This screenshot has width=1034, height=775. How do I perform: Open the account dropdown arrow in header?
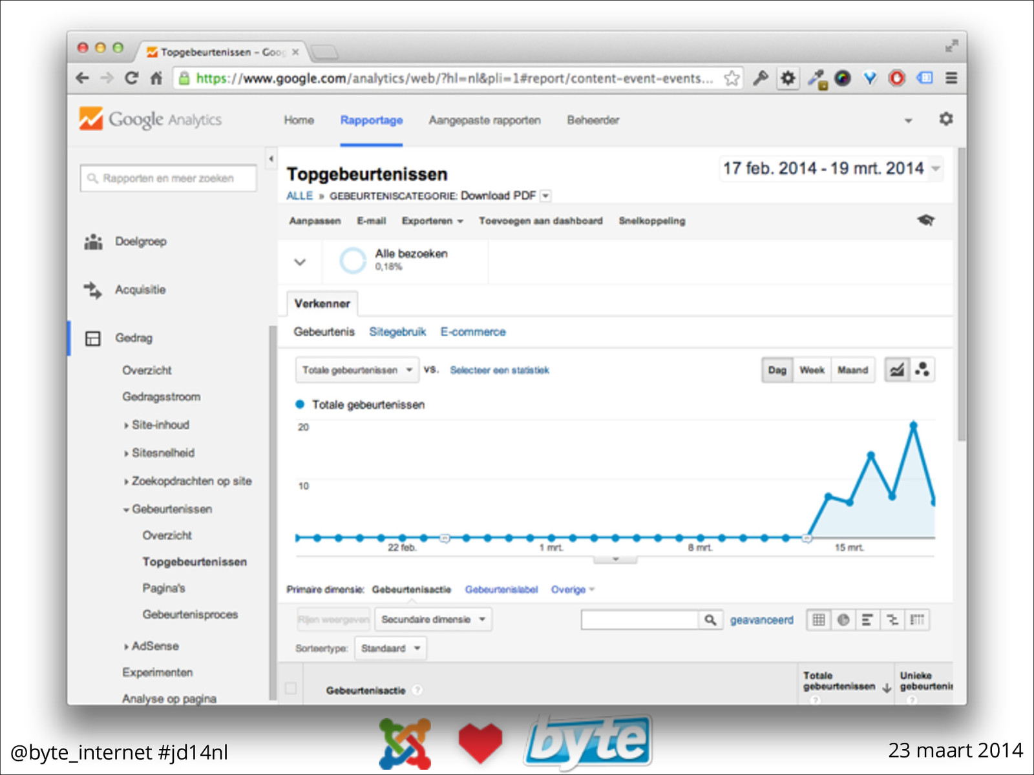(908, 121)
